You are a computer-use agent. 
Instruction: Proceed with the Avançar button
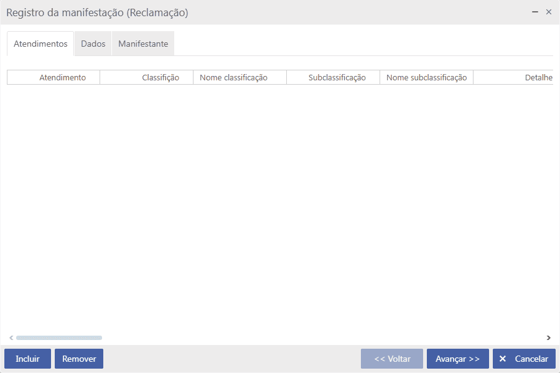pyautogui.click(x=457, y=359)
